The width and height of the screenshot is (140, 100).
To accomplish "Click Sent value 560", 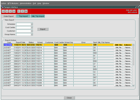I will coord(95,53).
